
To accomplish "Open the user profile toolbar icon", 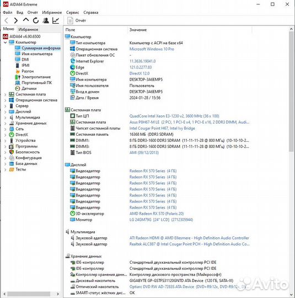I will click(46, 20).
